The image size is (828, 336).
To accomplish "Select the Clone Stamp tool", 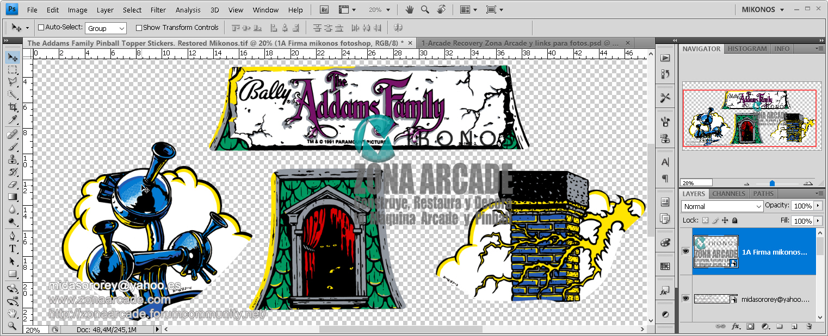I will pos(13,159).
